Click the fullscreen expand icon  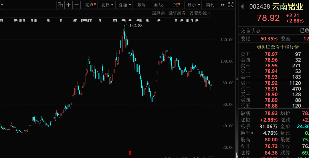231,5
